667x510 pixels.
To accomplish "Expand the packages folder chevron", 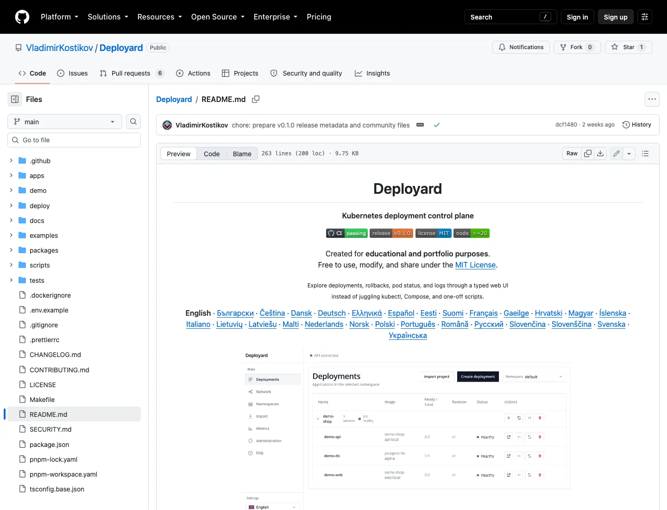I will point(11,250).
